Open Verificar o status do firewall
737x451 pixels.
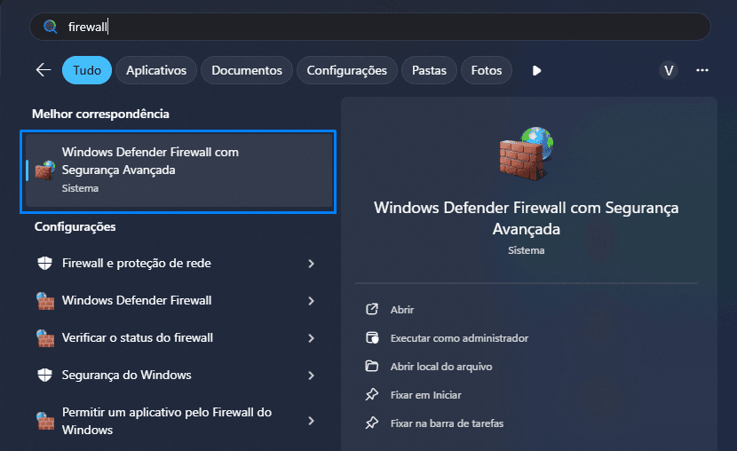coord(177,337)
